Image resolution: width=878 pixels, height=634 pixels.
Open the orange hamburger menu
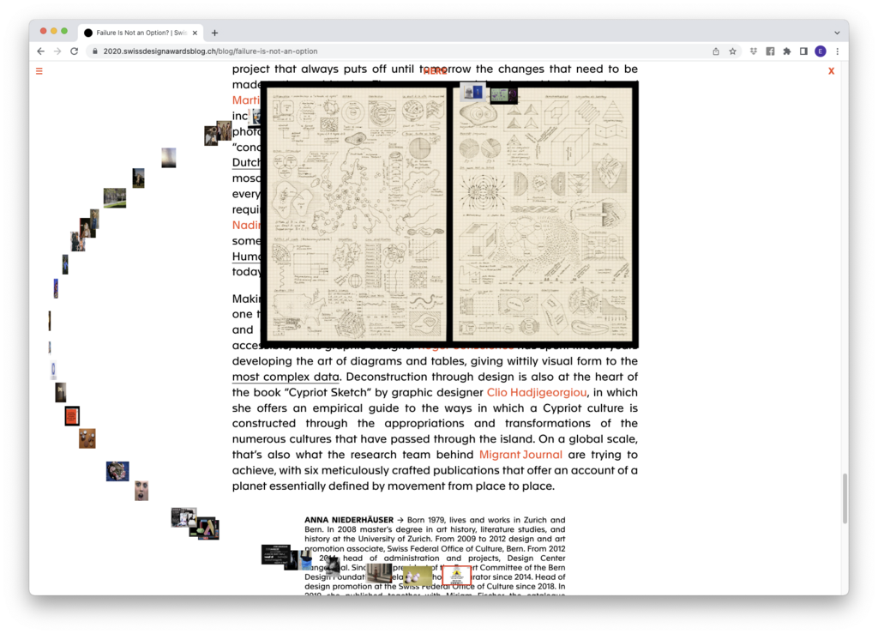(39, 71)
